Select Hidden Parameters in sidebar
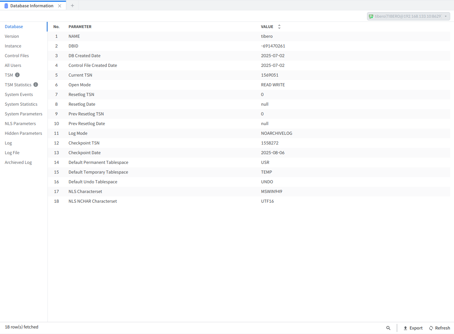 click(23, 133)
